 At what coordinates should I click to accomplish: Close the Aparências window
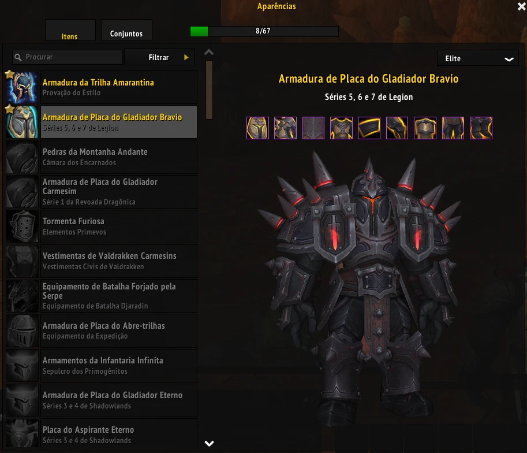pyautogui.click(x=522, y=6)
